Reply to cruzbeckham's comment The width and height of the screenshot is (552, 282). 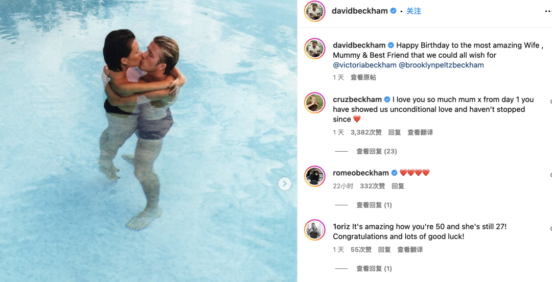394,132
